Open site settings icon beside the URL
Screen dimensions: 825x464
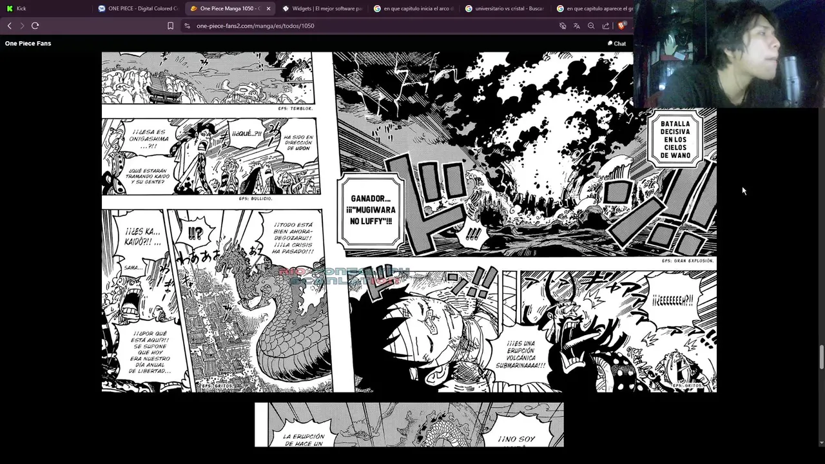click(187, 26)
